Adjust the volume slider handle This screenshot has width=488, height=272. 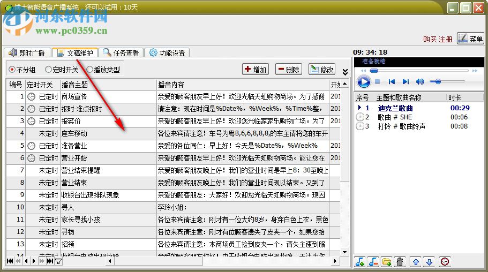(438, 81)
